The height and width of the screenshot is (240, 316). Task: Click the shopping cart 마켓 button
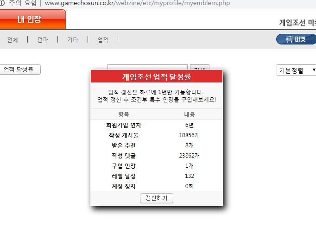296,39
